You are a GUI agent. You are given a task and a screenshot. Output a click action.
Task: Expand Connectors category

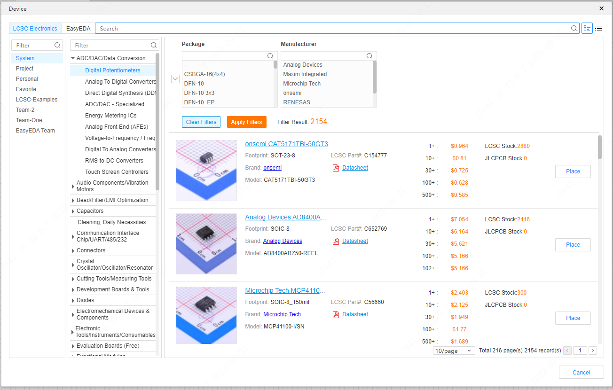click(73, 250)
